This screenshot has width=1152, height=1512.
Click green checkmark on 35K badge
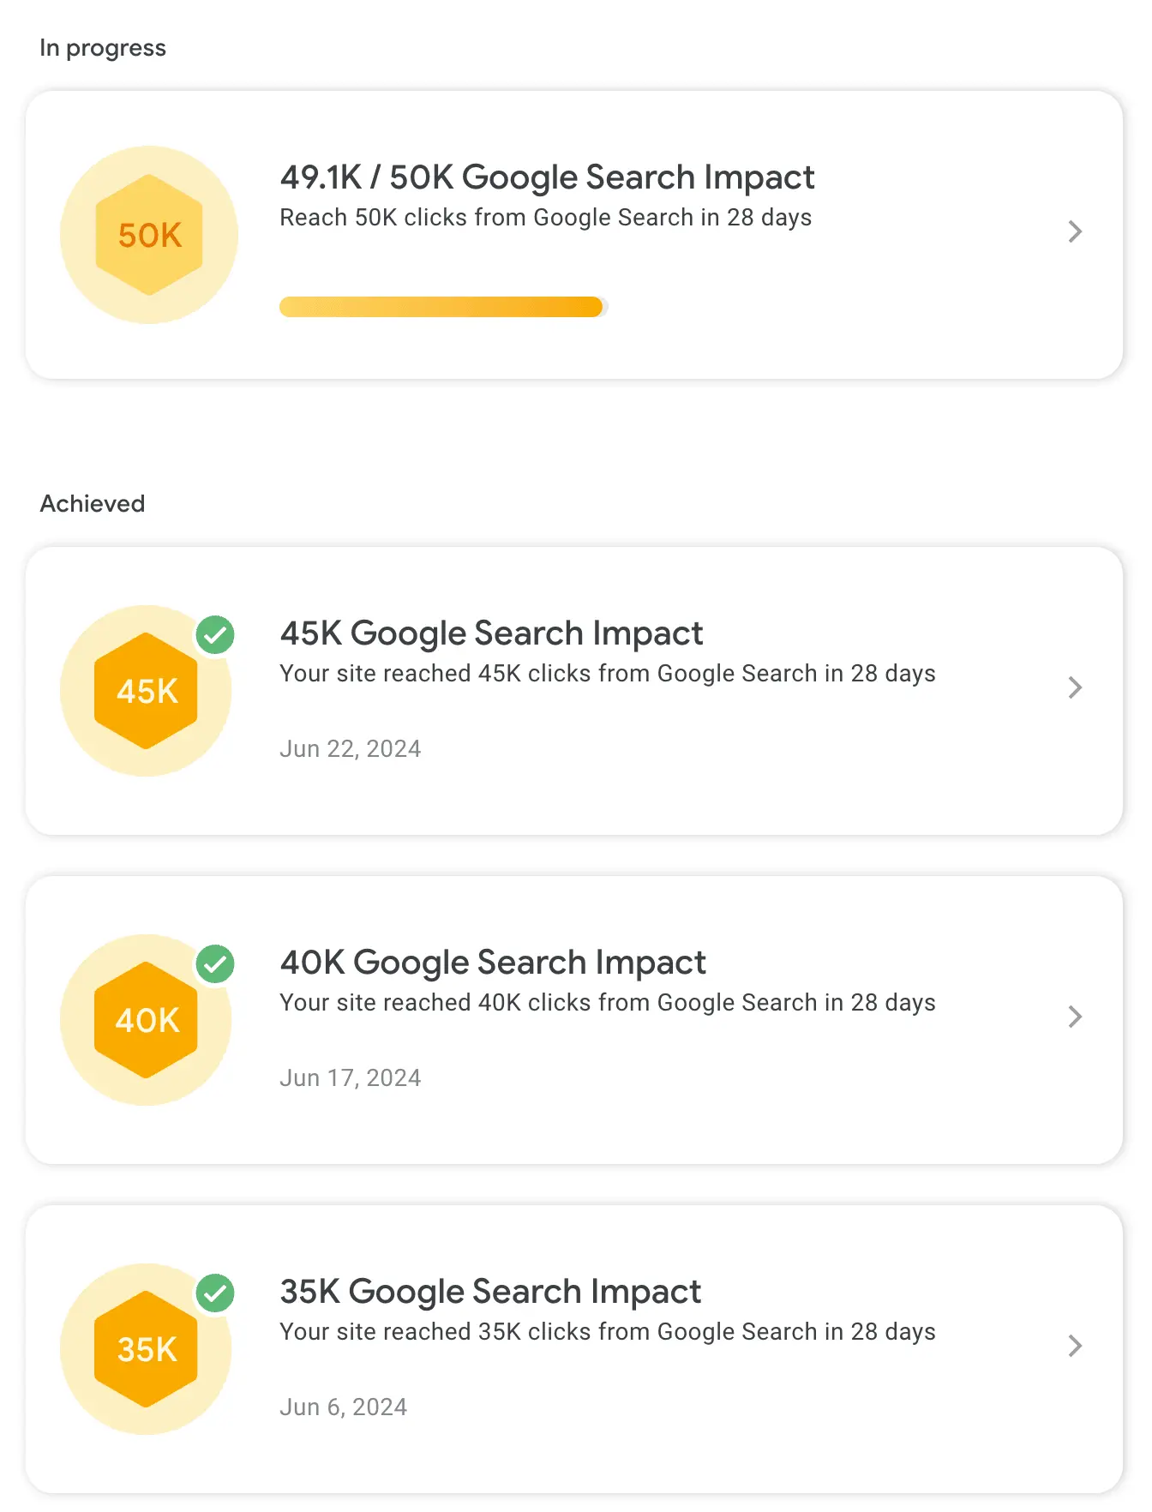(215, 1293)
